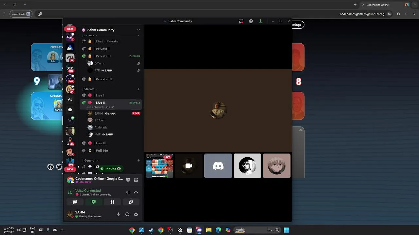Disconnect from voice with hang-up icon
This screenshot has width=419, height=235.
[x=136, y=193]
